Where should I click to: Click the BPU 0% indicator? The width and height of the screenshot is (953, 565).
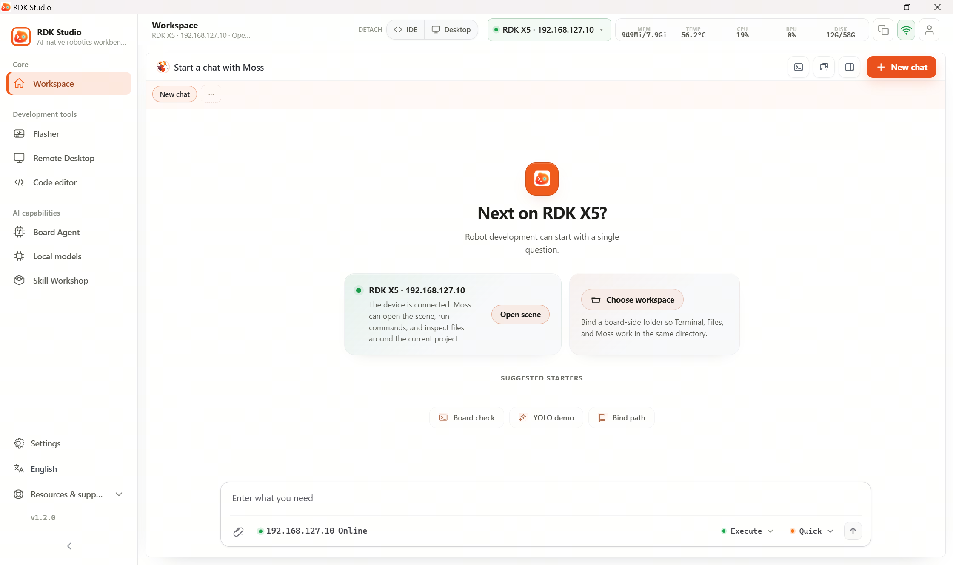pyautogui.click(x=791, y=32)
